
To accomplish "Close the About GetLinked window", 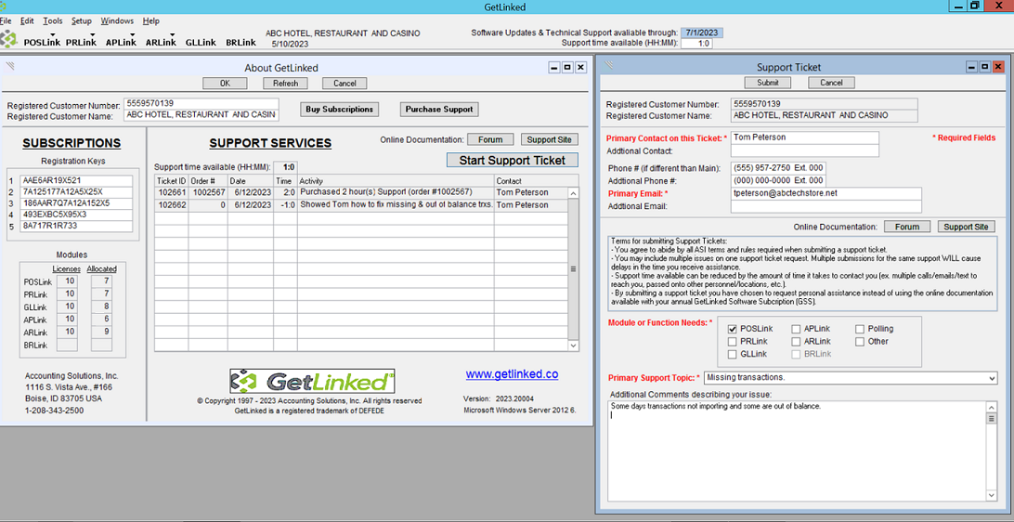I will [x=580, y=67].
